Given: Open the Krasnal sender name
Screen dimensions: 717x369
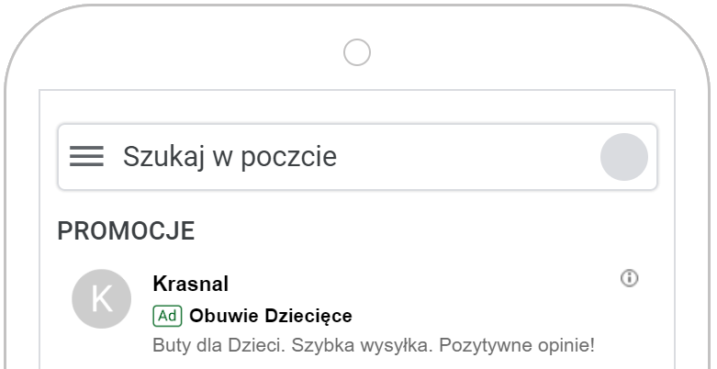Looking at the screenshot, I should (190, 285).
